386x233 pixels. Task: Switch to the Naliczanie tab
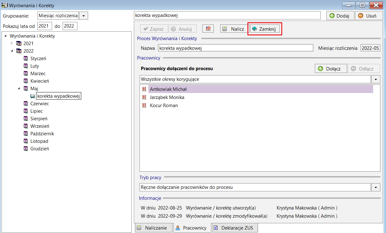coord(153,228)
